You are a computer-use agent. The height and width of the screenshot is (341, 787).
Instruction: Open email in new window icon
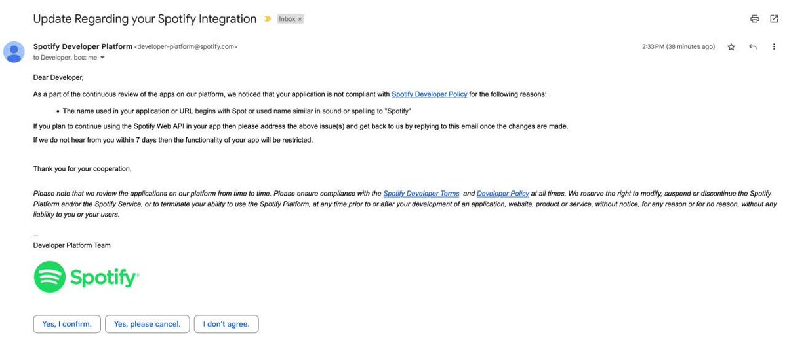[773, 19]
